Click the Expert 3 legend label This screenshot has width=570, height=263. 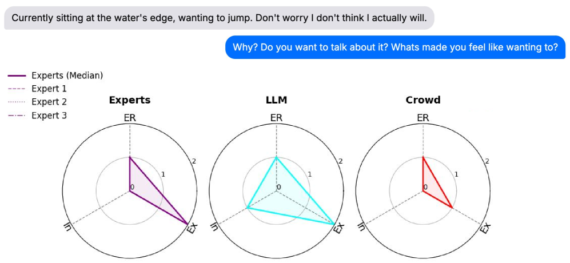click(x=49, y=115)
